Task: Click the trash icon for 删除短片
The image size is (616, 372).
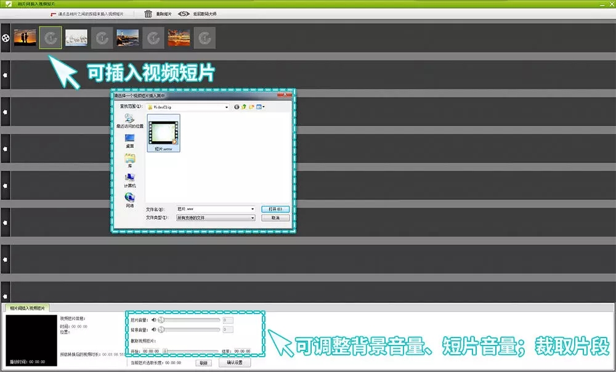Action: click(x=148, y=14)
